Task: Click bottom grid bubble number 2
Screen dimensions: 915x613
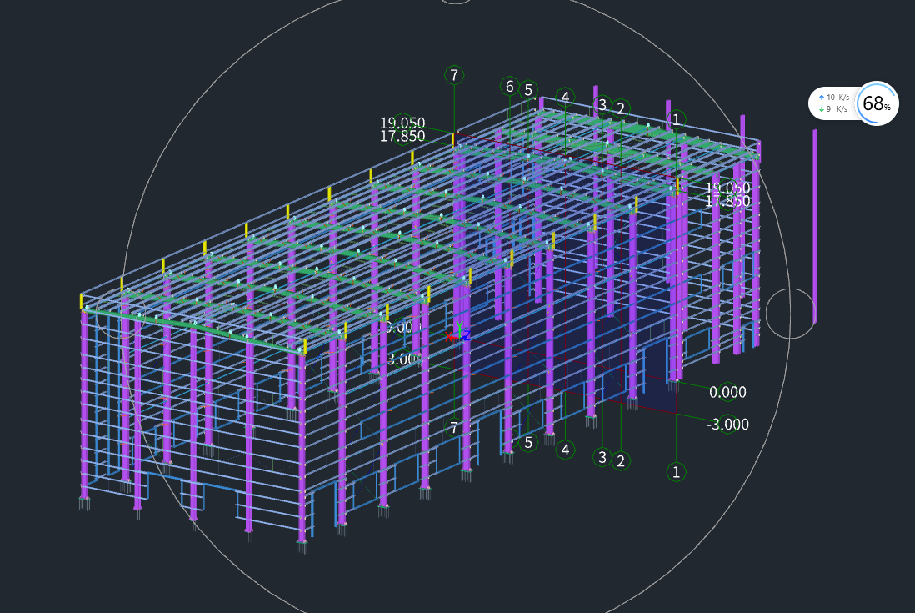Action: (x=620, y=460)
